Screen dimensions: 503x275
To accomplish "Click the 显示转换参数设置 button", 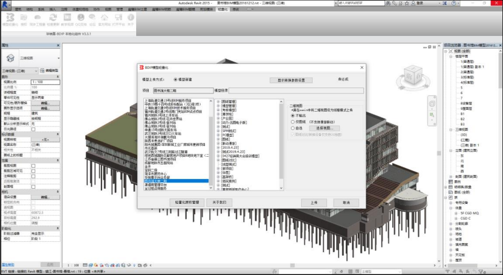I will [x=291, y=80].
